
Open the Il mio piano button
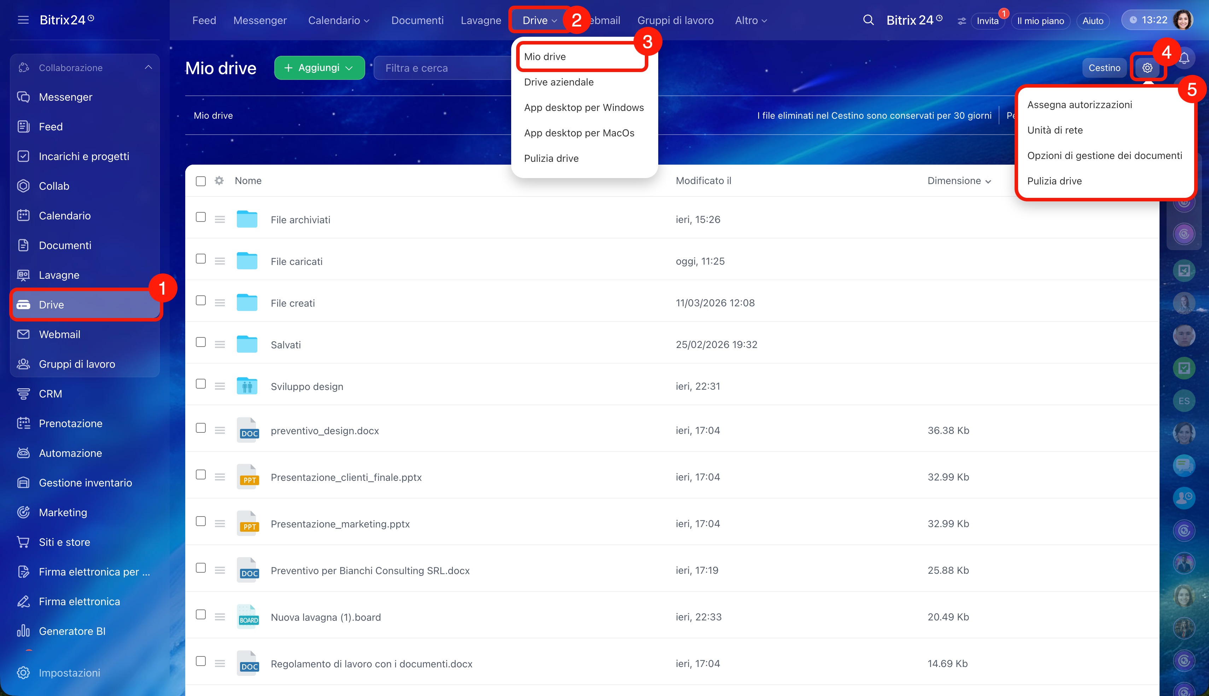(x=1040, y=21)
